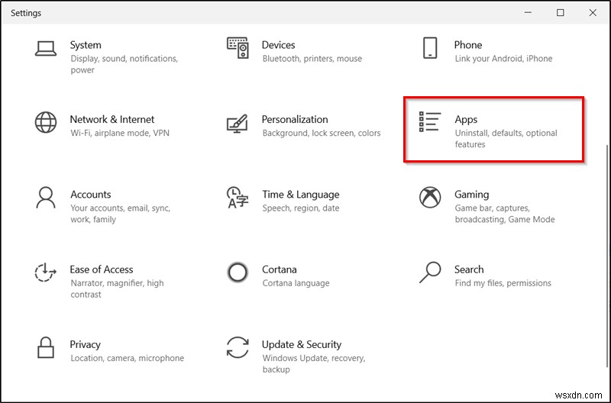Click the Devices keyboard and speaker icon
This screenshot has height=403, width=611.
[x=238, y=47]
